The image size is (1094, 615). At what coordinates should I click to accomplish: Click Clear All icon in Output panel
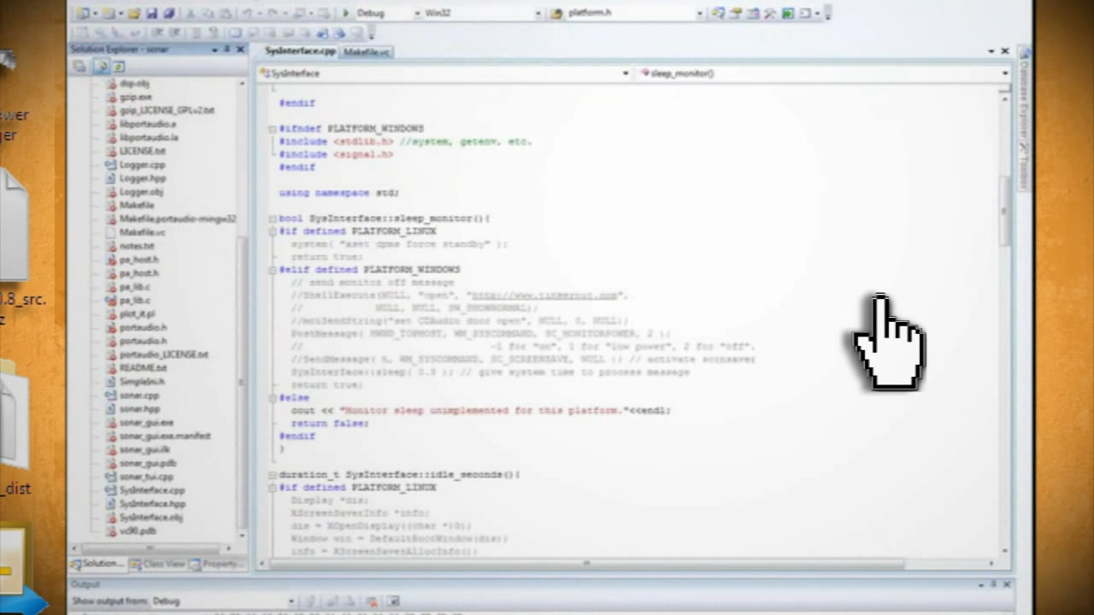click(x=372, y=601)
